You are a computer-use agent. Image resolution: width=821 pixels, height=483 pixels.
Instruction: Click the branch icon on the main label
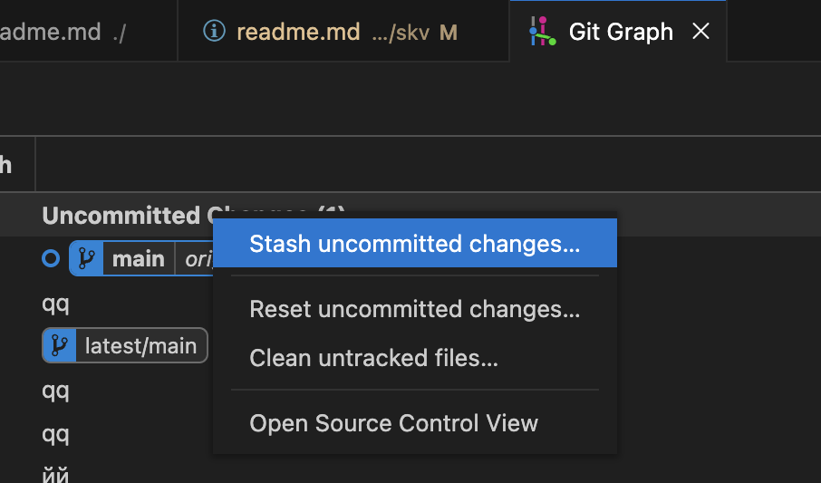coord(87,259)
